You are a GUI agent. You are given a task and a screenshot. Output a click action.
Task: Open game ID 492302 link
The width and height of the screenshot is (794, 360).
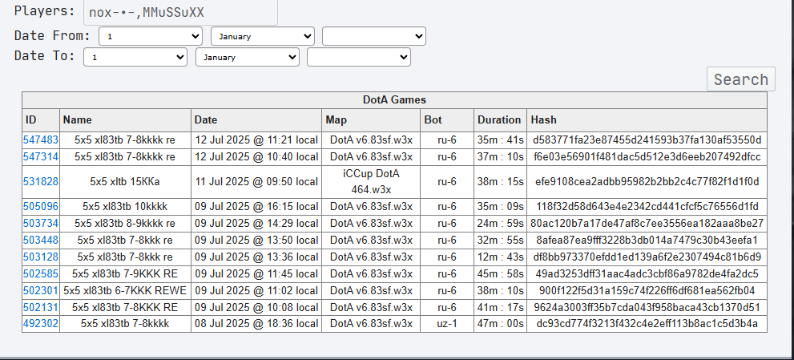click(41, 323)
